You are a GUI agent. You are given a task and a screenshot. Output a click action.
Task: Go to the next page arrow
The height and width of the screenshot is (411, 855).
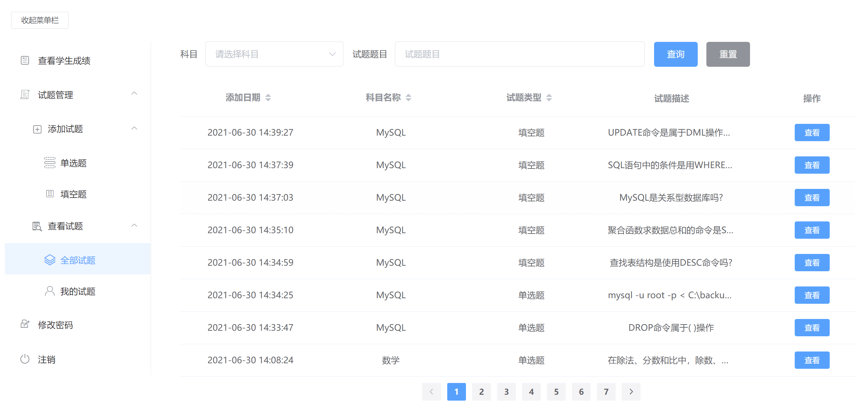pos(631,392)
